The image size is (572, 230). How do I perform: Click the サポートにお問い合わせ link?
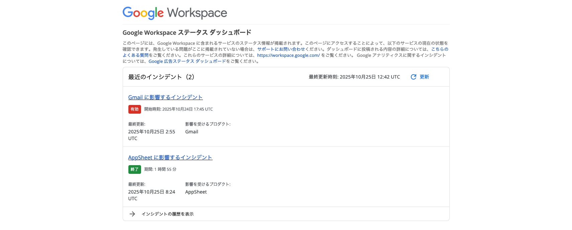pos(281,49)
